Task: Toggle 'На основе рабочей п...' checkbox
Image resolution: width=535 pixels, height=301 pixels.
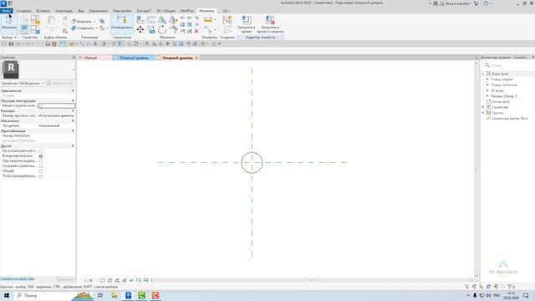Action: [x=41, y=150]
